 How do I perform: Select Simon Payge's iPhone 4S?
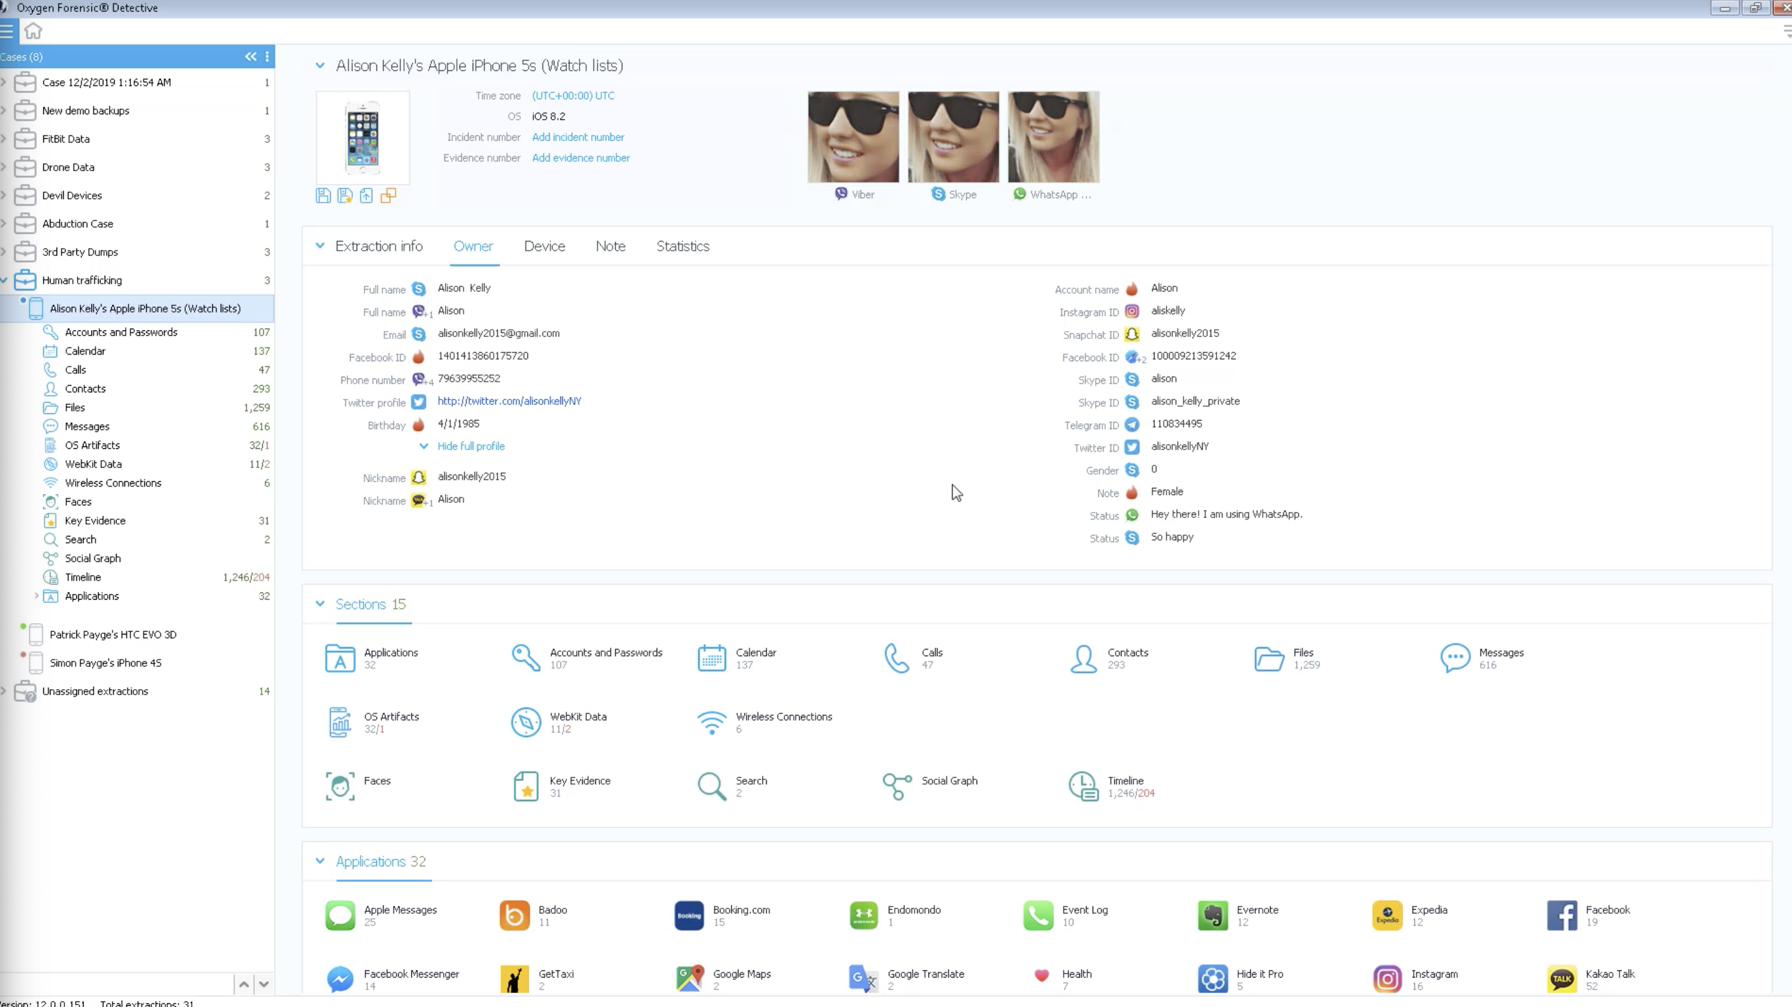tap(105, 662)
